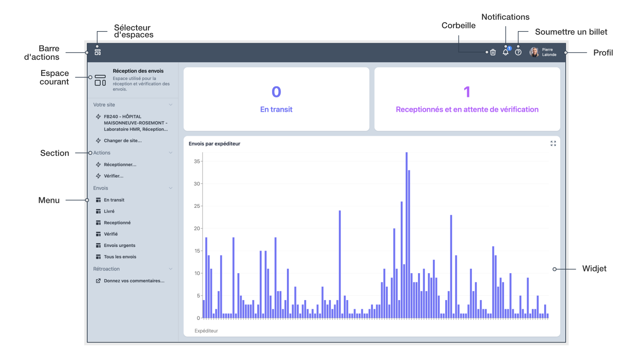Image resolution: width=637 pixels, height=358 pixels.
Task: Collapse the Actions section
Action: point(171,152)
